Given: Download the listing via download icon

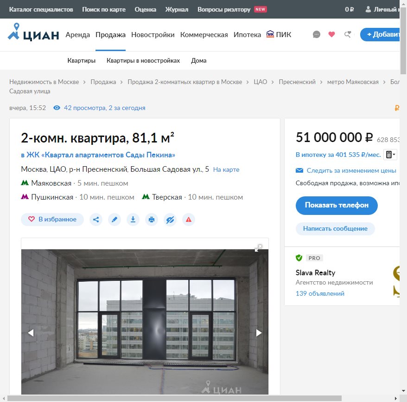Looking at the screenshot, I should click(x=133, y=220).
